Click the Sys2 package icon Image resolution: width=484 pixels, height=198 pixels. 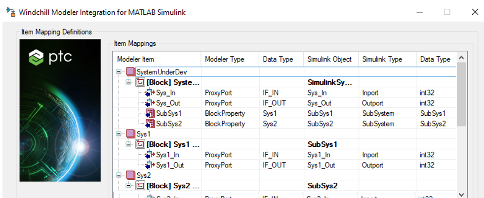coord(131,175)
